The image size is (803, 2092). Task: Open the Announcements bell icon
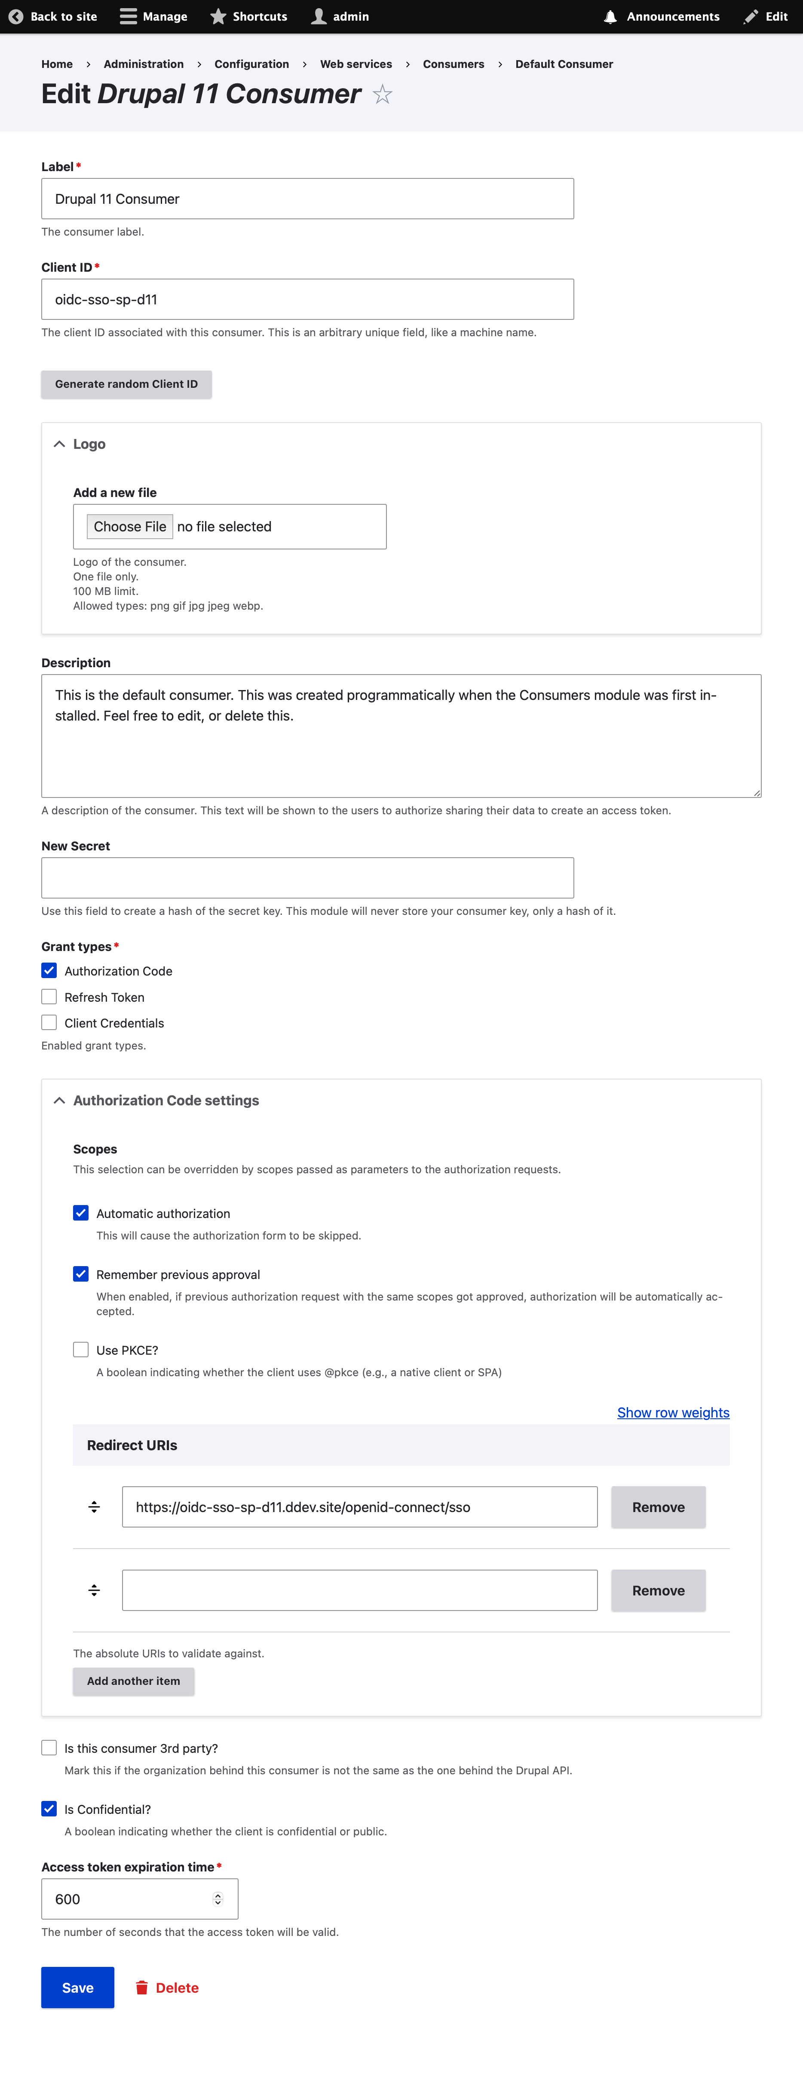[610, 16]
